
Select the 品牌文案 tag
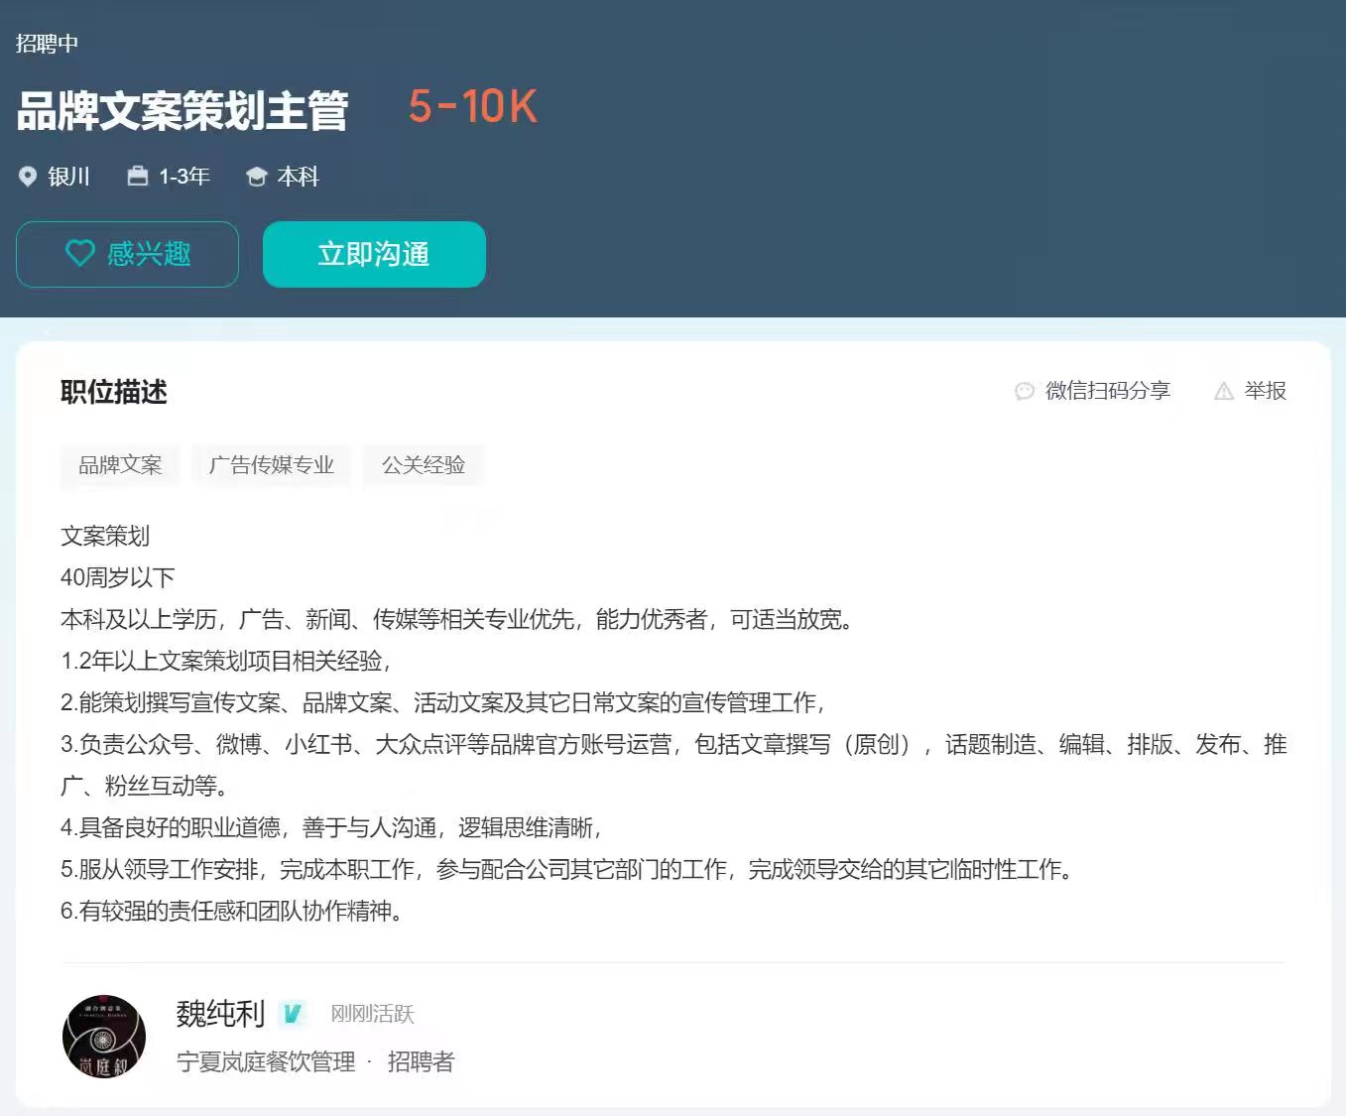click(x=120, y=465)
